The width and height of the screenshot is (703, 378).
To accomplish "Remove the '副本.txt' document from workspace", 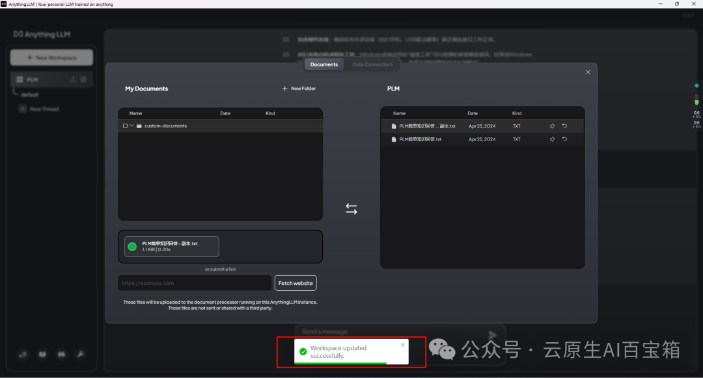I will 564,126.
